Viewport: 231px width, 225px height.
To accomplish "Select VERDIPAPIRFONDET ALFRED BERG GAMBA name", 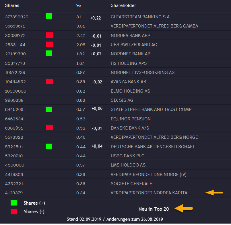I will click(154, 26).
